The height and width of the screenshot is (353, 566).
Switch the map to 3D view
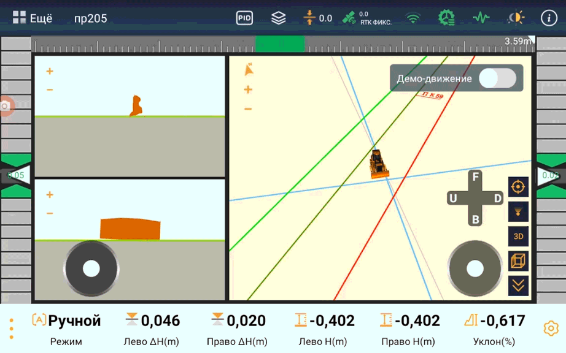pyautogui.click(x=518, y=236)
